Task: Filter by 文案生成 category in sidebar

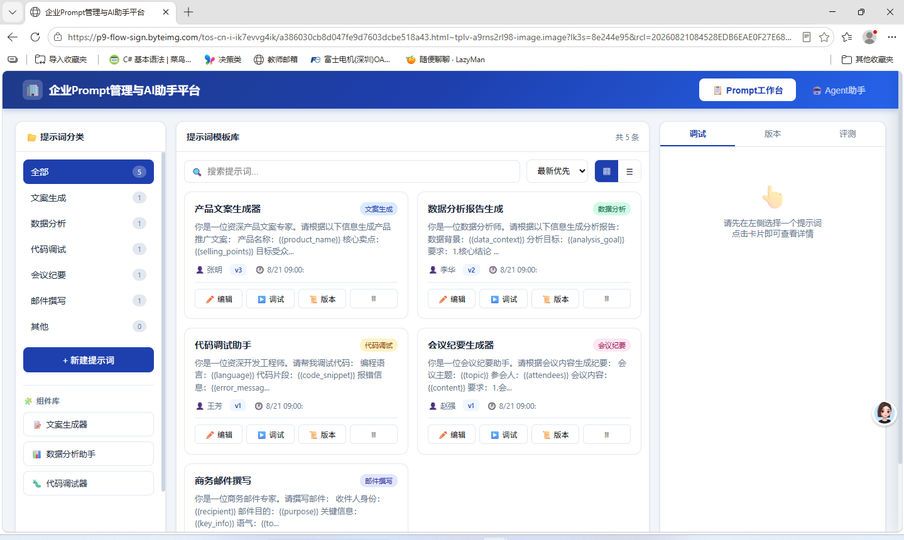Action: [x=89, y=198]
